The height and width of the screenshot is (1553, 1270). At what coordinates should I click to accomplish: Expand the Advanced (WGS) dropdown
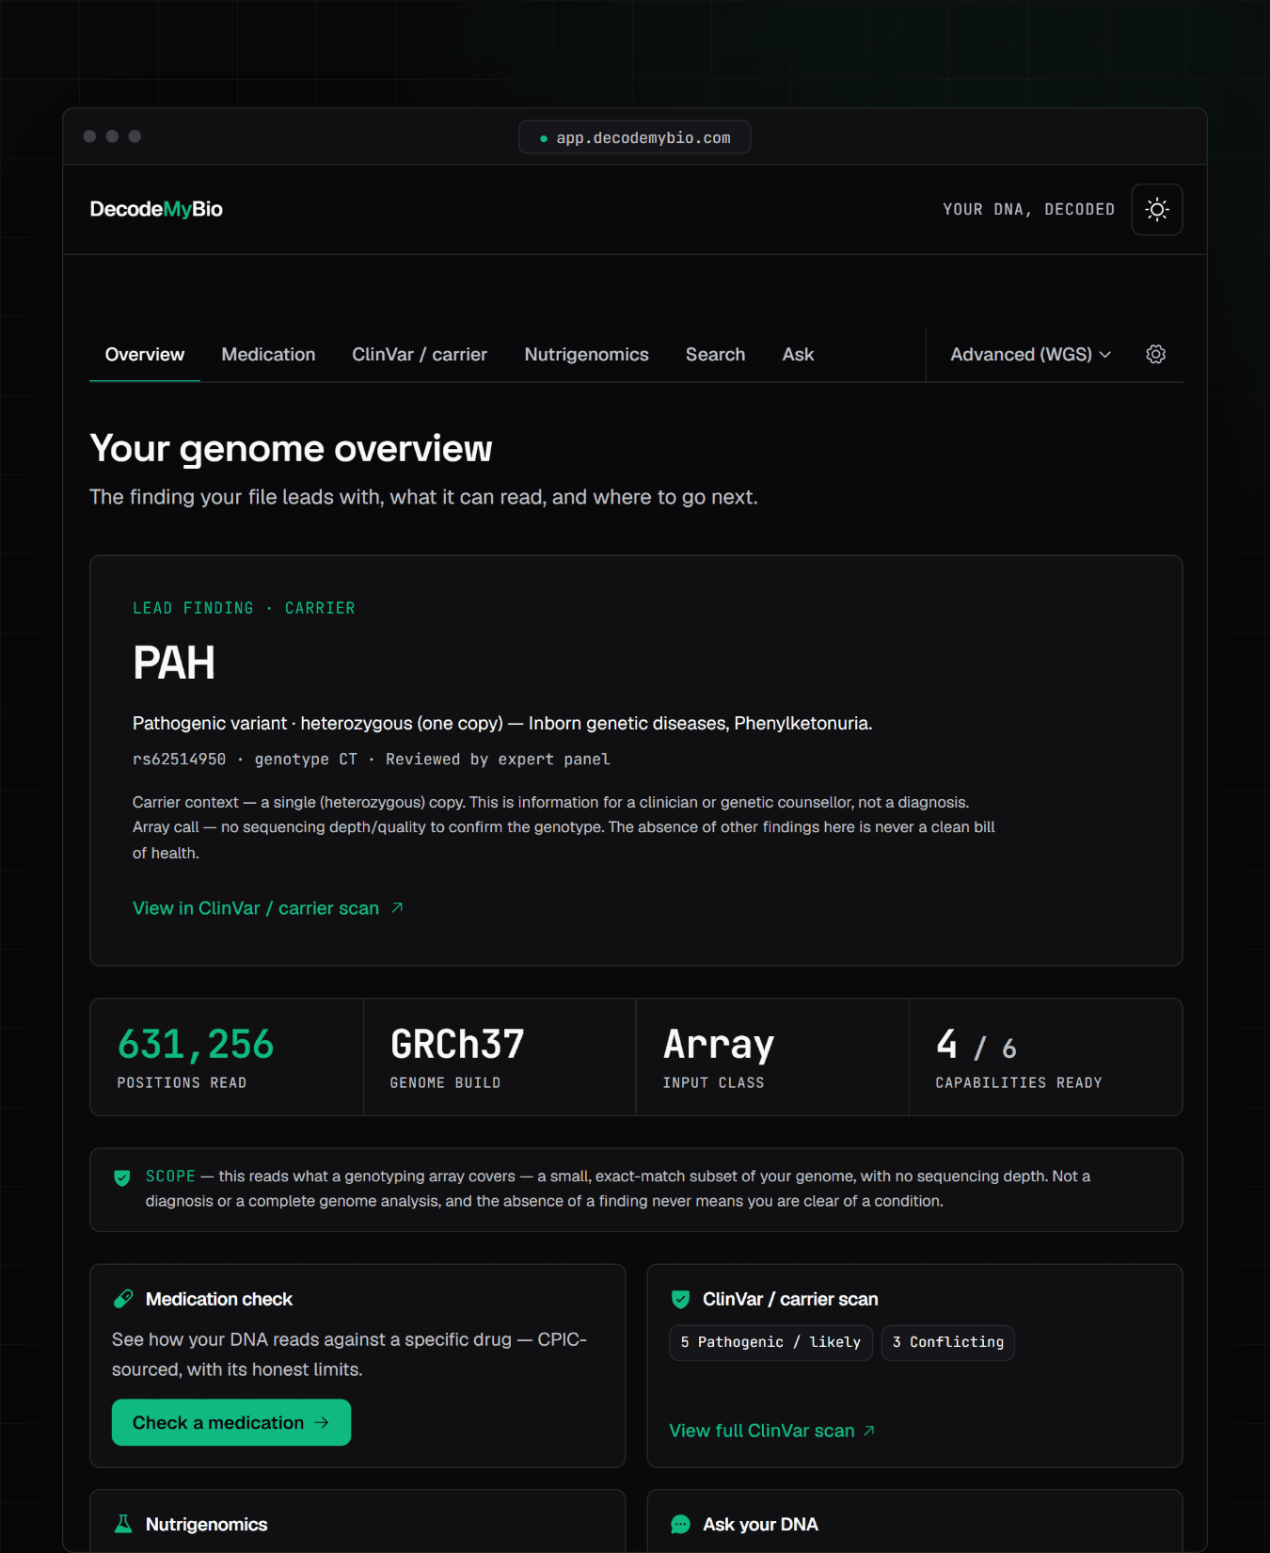[x=1031, y=354]
